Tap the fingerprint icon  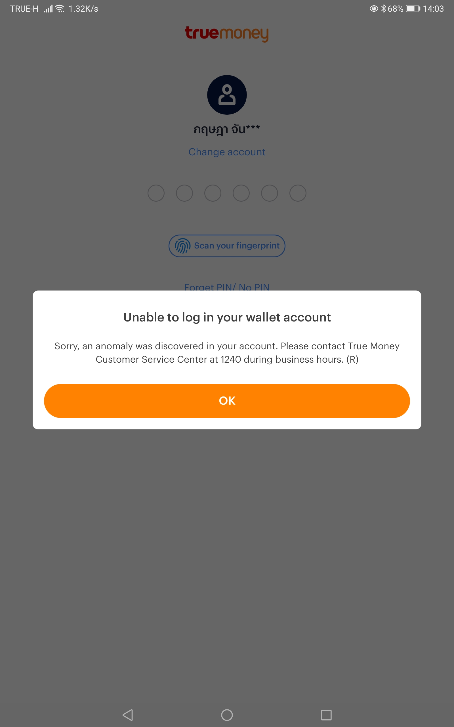click(x=182, y=246)
